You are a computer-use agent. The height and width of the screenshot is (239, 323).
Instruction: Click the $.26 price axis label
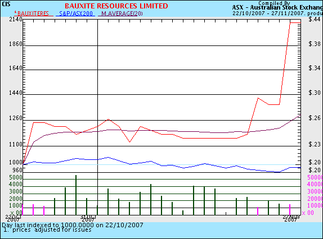point(315,118)
